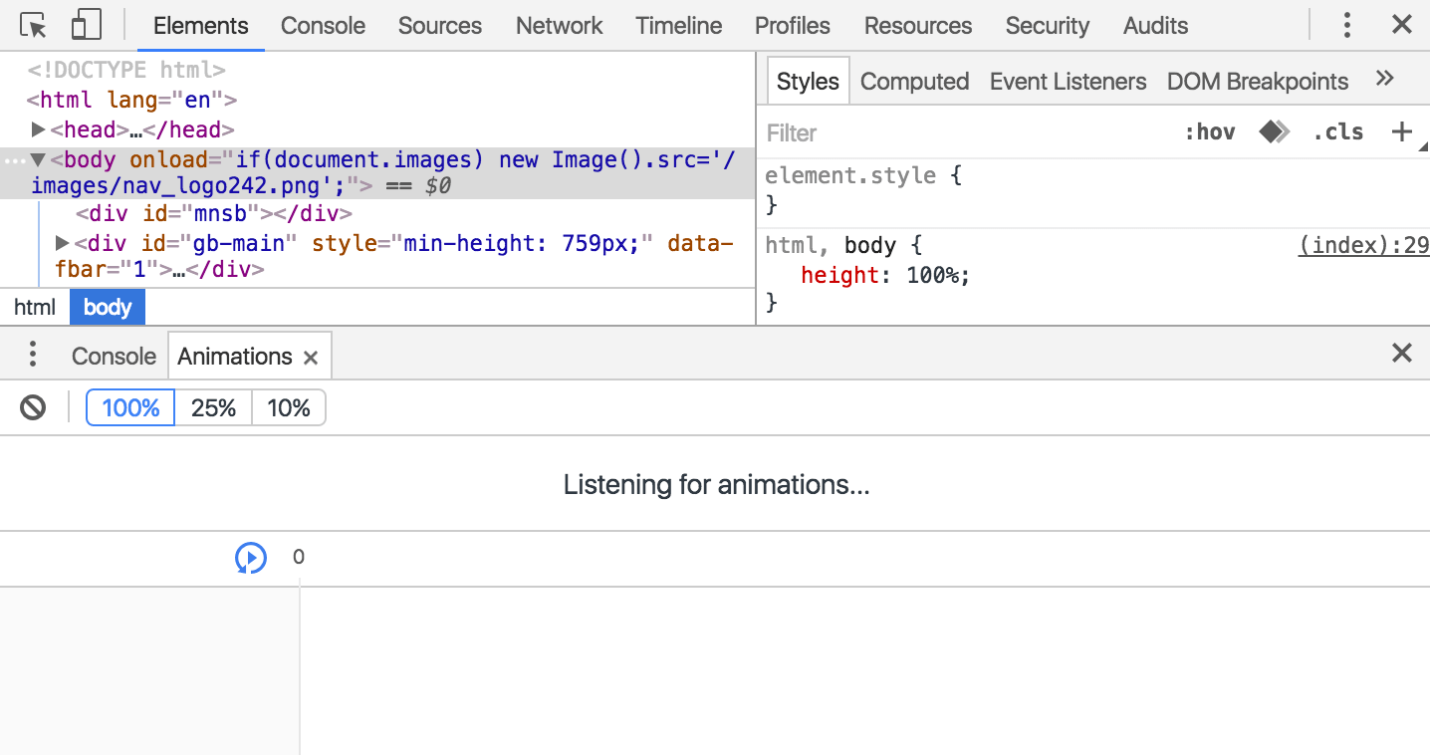Click the replay animation timeline button

[x=251, y=558]
